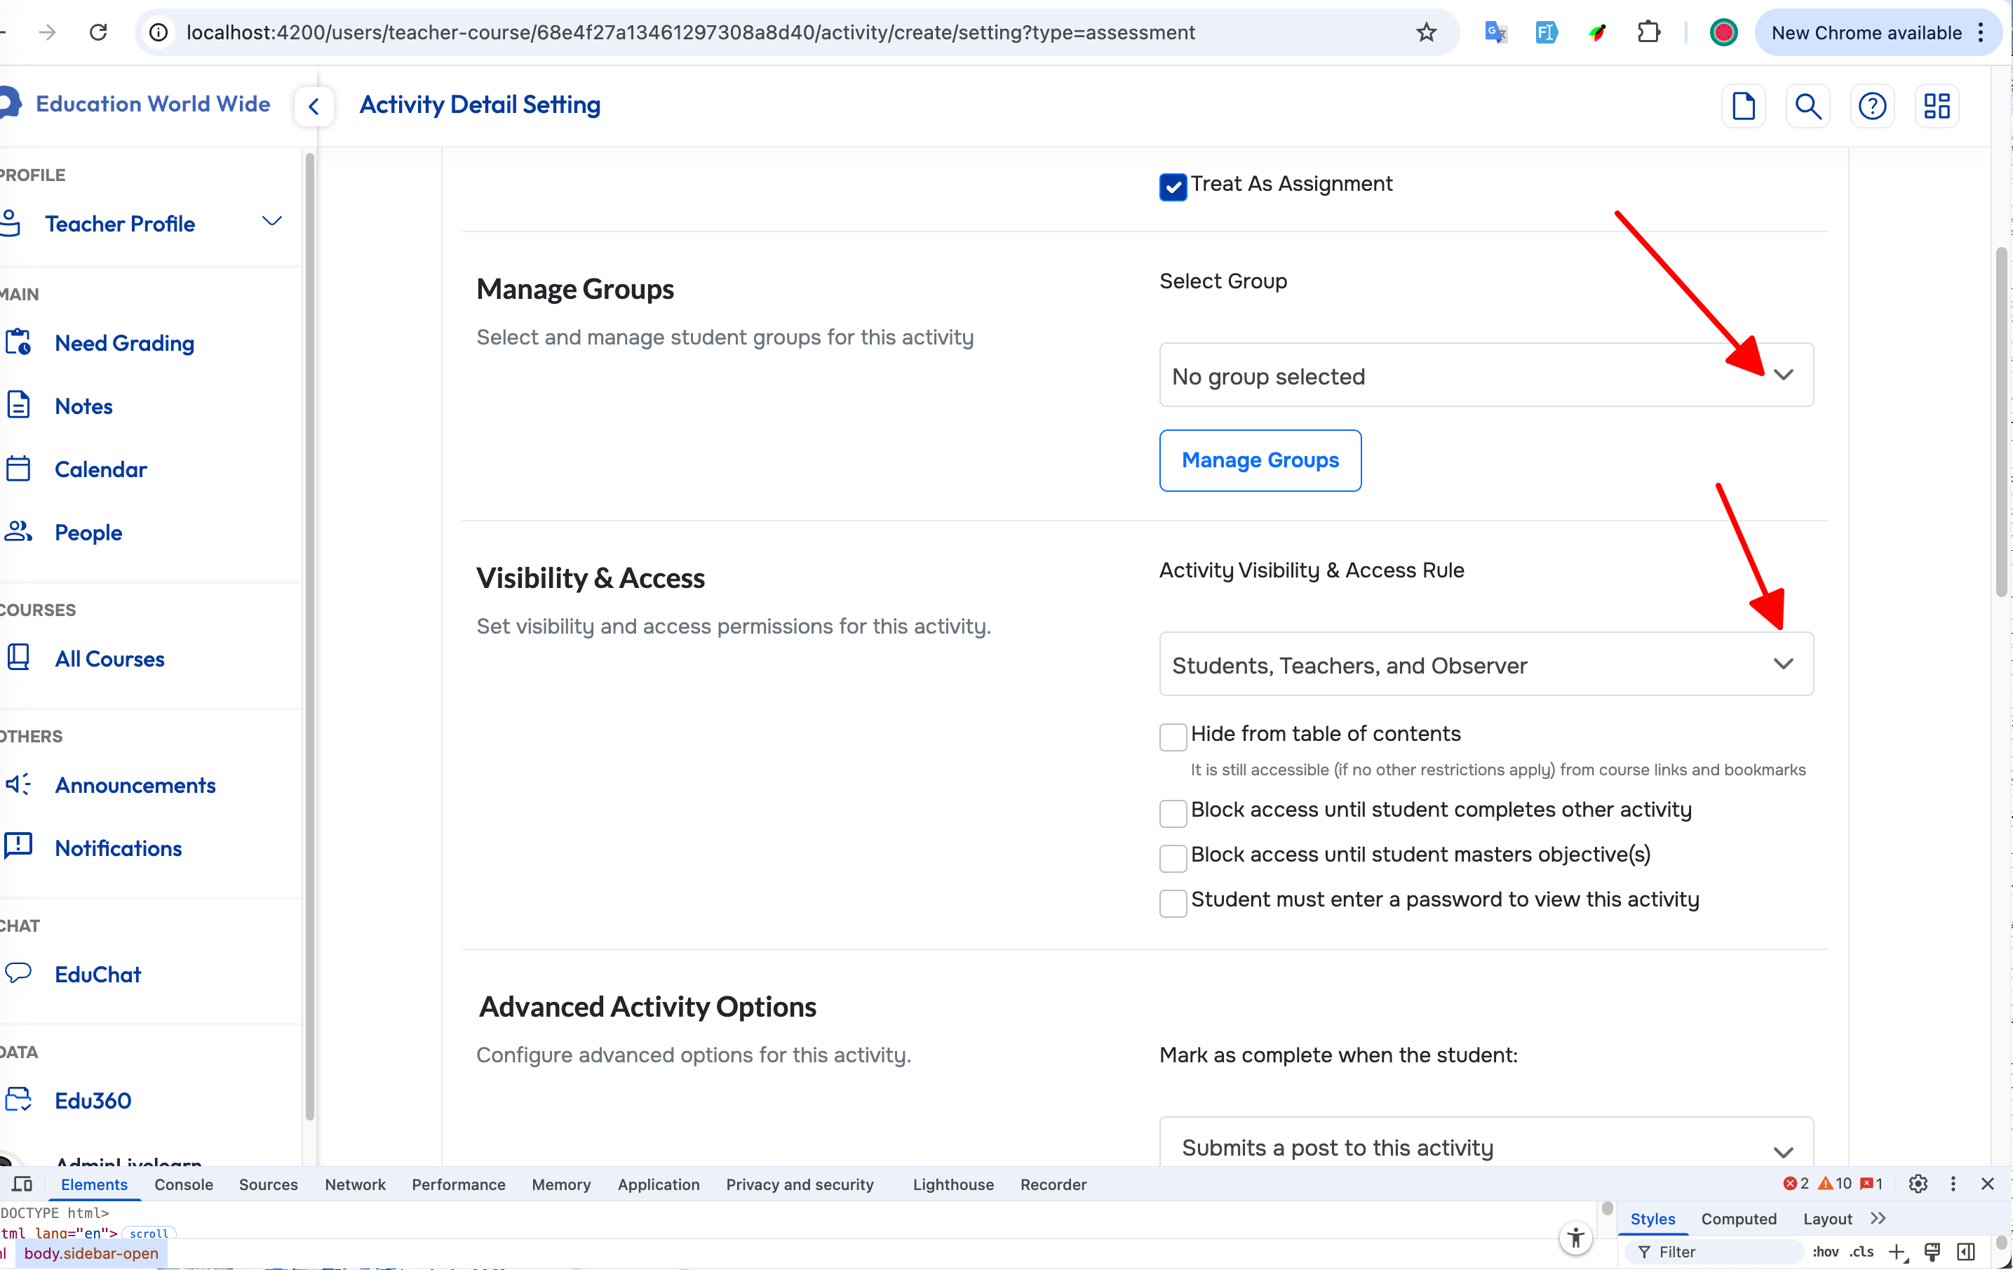Open the All Courses link
Viewport: 2013px width, 1270px height.
(x=109, y=659)
